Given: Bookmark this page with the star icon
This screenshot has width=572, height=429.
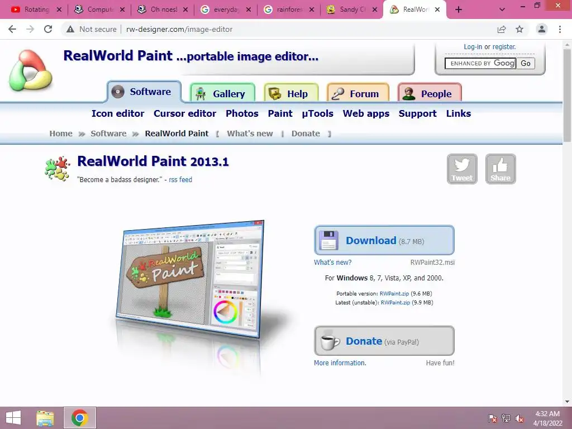Looking at the screenshot, I should click(x=519, y=29).
